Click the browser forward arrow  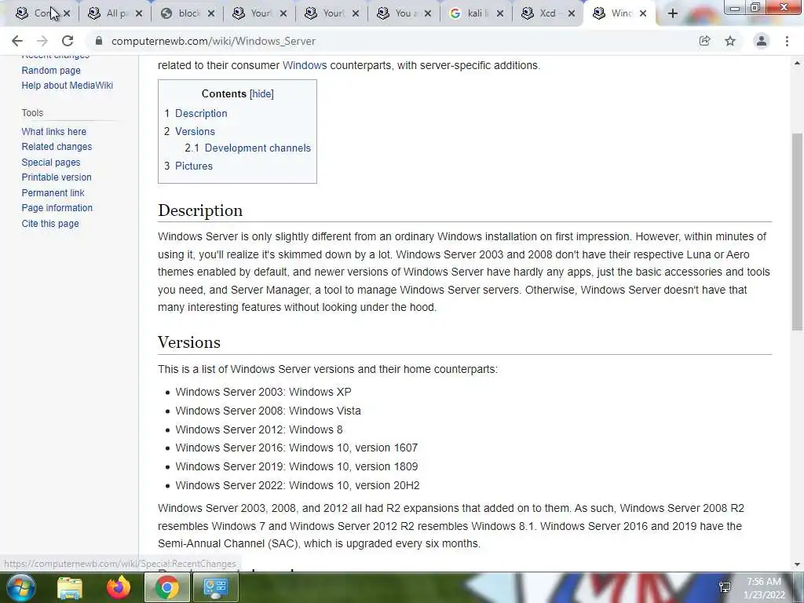point(42,41)
